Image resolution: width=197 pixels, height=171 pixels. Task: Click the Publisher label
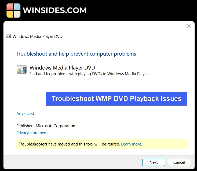(25, 126)
